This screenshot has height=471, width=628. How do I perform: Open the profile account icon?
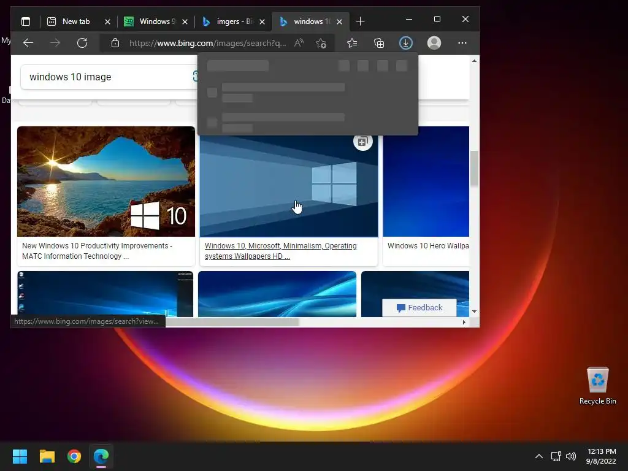point(434,43)
